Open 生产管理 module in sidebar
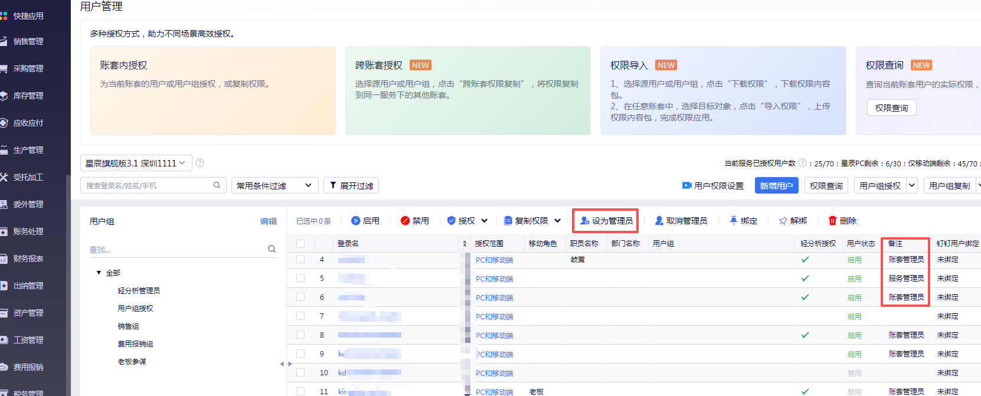The width and height of the screenshot is (981, 396). [28, 150]
